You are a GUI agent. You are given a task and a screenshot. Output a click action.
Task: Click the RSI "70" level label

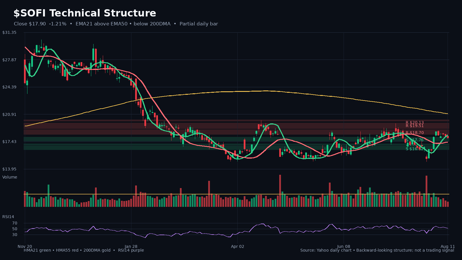(15, 223)
